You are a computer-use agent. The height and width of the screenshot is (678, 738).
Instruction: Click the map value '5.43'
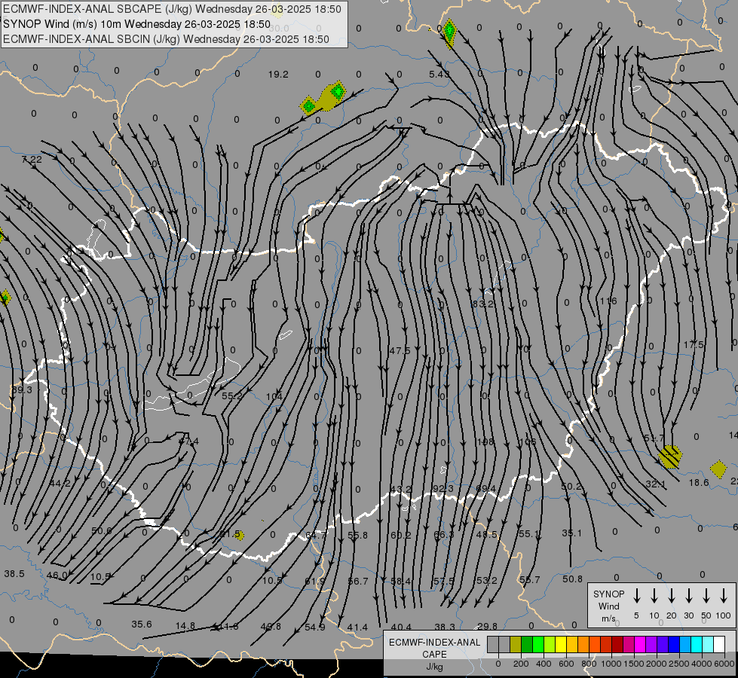click(x=439, y=75)
